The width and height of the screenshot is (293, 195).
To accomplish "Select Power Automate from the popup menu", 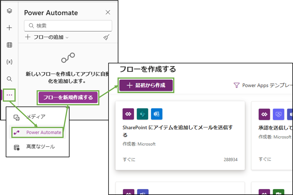I will pos(37,132).
